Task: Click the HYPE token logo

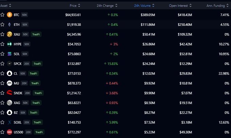Action: (10, 44)
